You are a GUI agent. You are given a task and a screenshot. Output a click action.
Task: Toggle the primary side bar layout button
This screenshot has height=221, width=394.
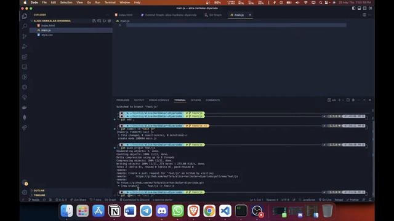(x=353, y=8)
